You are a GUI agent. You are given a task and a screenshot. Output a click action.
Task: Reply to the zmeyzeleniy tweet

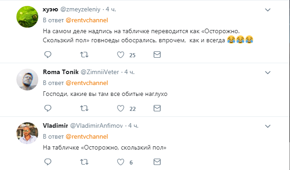(48, 55)
